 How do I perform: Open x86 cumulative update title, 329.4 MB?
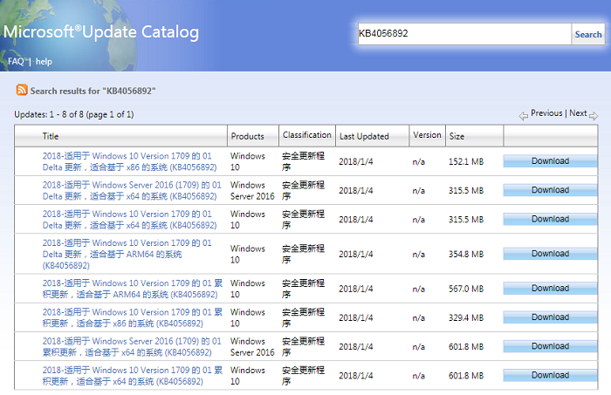coord(133,317)
